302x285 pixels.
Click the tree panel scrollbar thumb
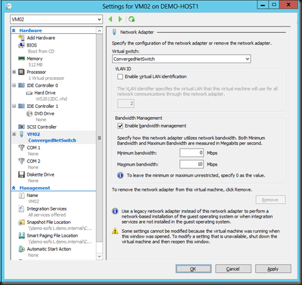99,138
